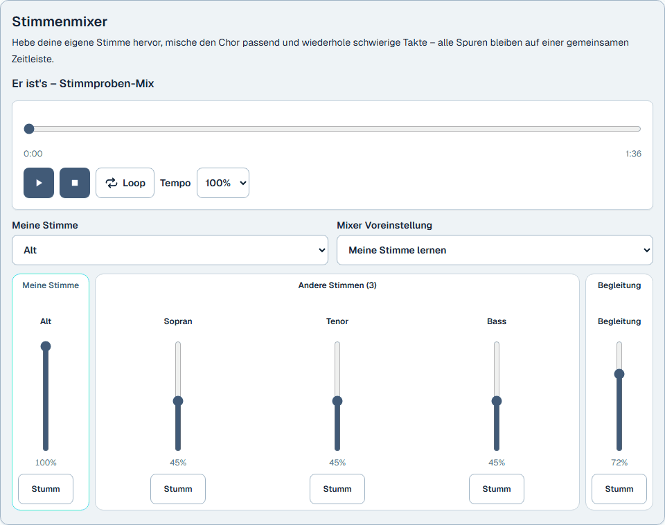Click the chevron arrow of Tempo select
The image size is (665, 525).
point(243,184)
